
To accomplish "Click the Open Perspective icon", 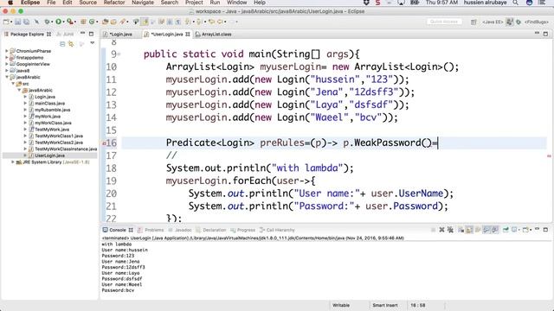I will 473,22.
